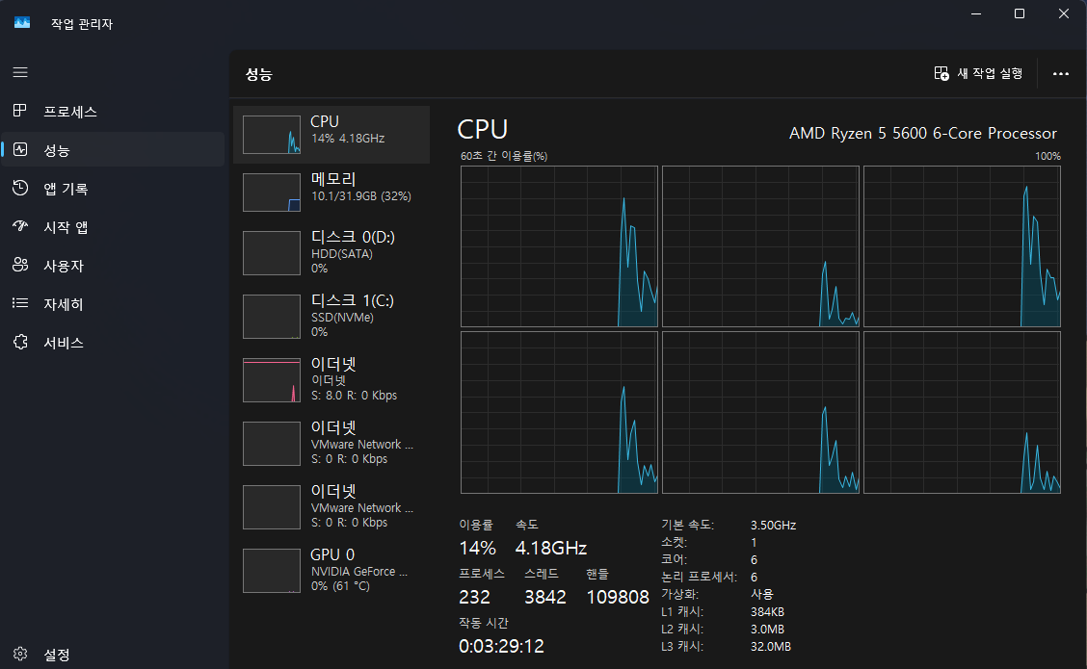Viewport: 1087px width, 669px height.
Task: Click 새 작업 실행 button
Action: point(978,73)
